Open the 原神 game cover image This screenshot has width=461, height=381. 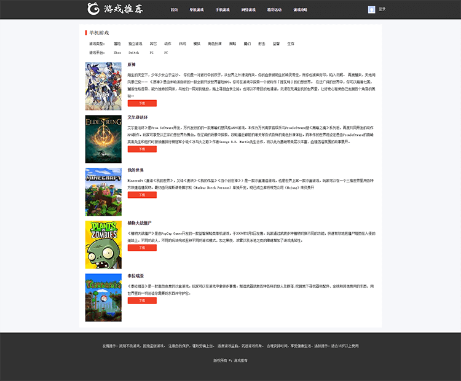point(103,86)
